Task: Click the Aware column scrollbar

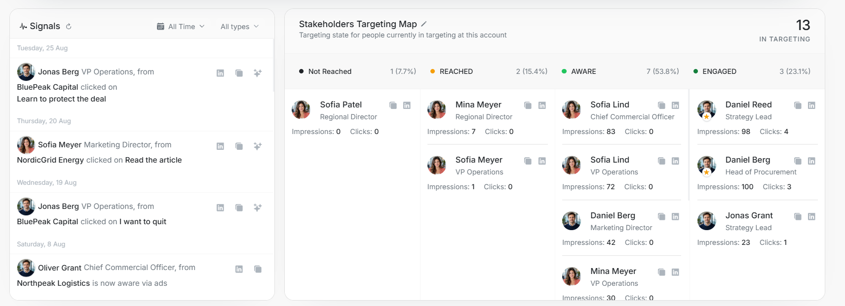Action: point(689,145)
